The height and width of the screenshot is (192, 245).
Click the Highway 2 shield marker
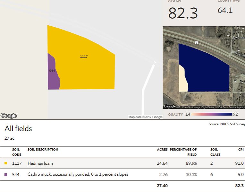coord(196,43)
